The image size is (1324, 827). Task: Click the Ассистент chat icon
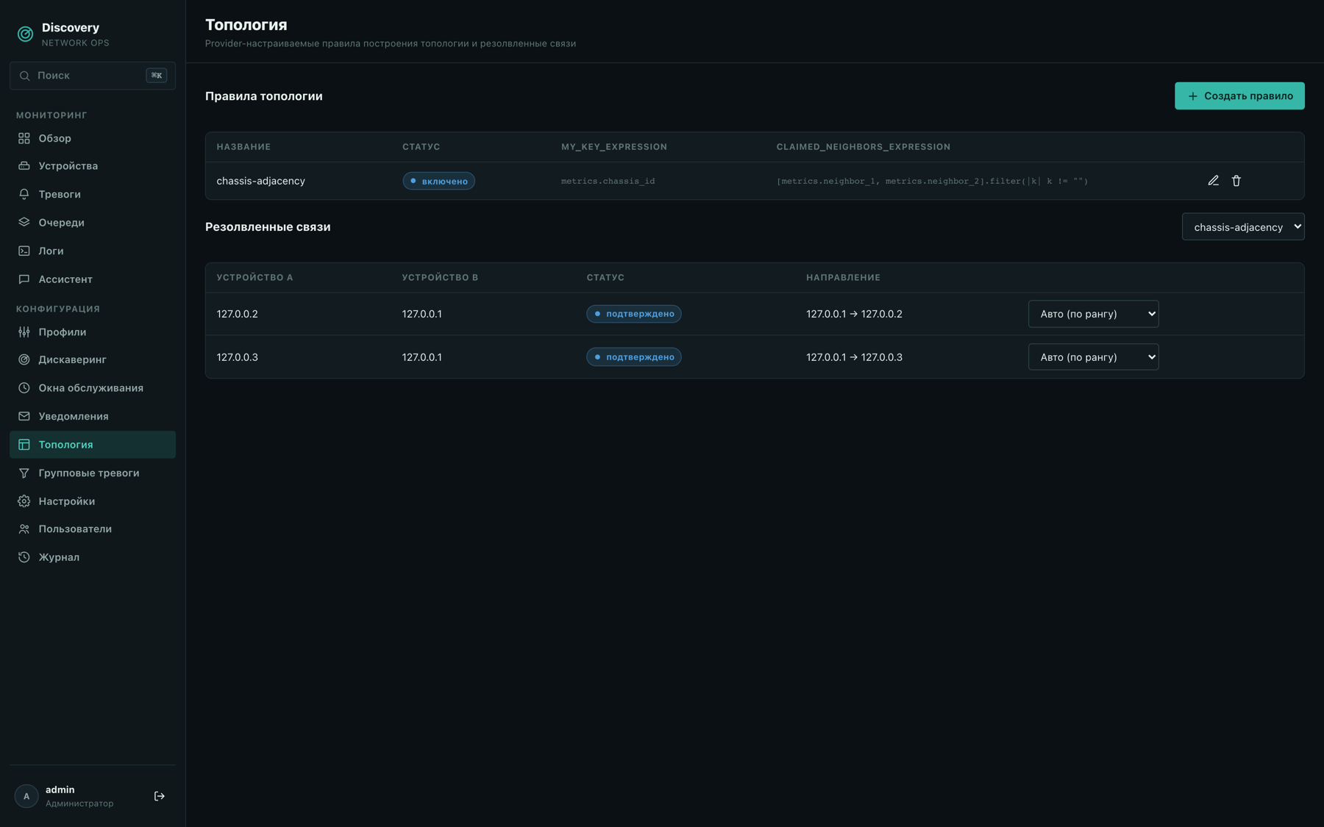tap(24, 279)
